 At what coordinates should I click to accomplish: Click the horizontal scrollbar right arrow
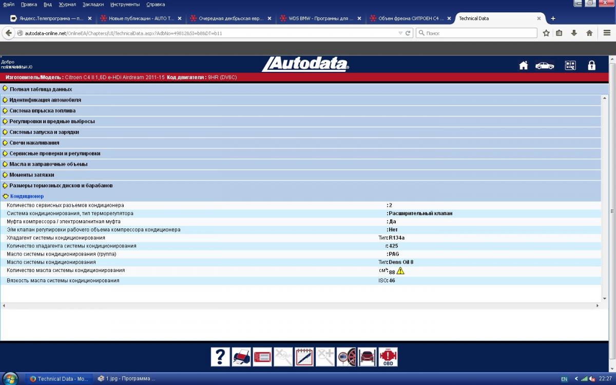point(598,306)
